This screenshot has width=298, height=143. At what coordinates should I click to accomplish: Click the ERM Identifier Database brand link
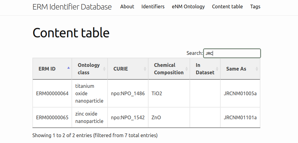72,7
